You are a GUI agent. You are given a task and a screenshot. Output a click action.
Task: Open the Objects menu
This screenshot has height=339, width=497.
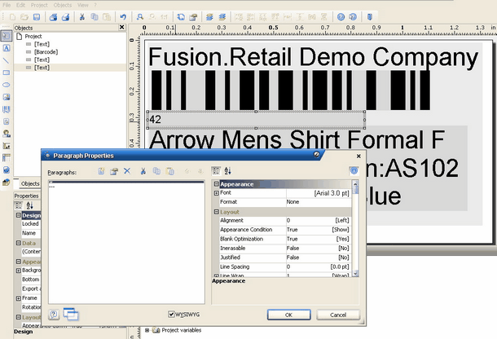(x=63, y=5)
